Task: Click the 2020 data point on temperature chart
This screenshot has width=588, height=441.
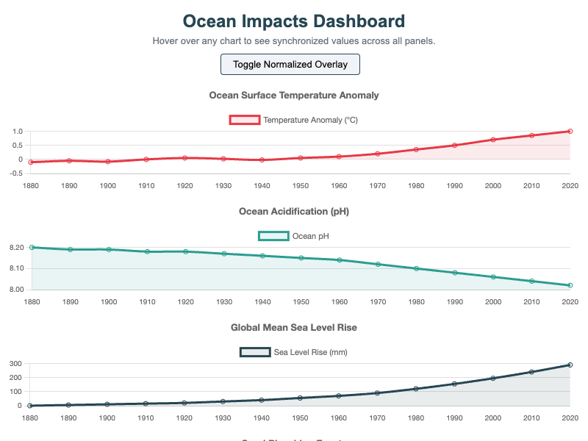Action: [x=570, y=132]
